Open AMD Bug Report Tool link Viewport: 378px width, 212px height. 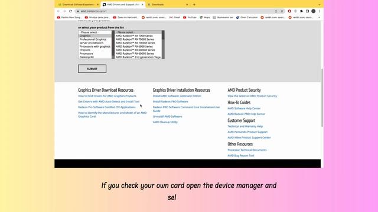coord(241,155)
